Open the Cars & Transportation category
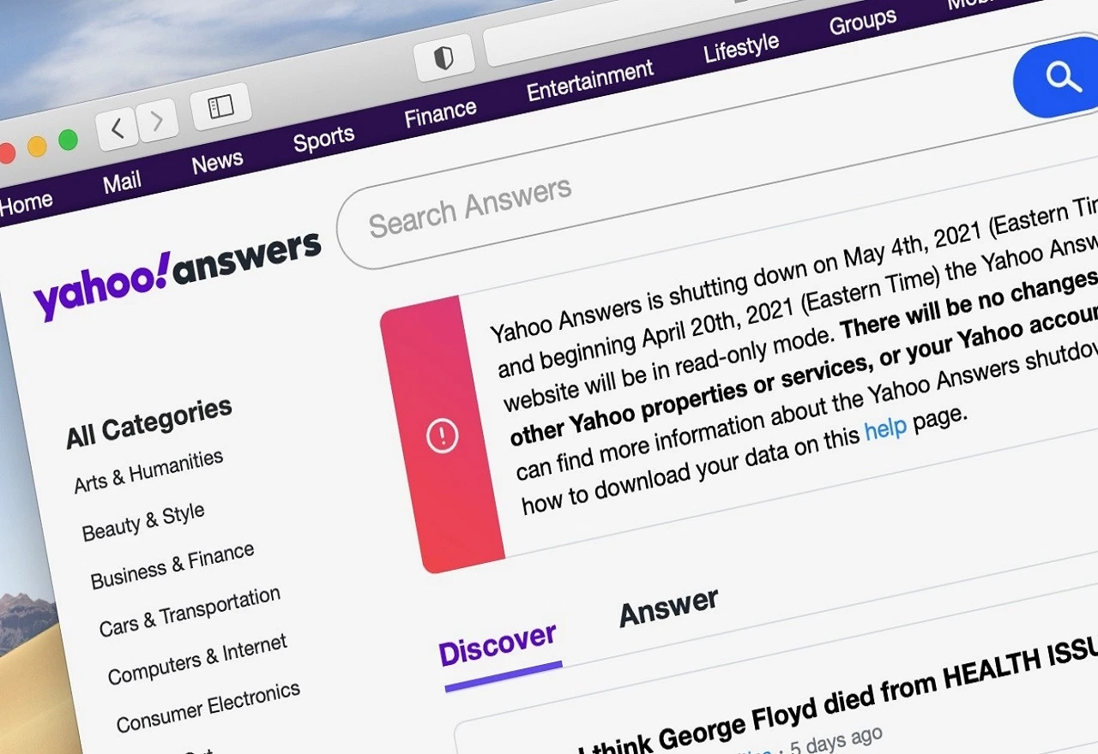The height and width of the screenshot is (754, 1098). pyautogui.click(x=190, y=612)
